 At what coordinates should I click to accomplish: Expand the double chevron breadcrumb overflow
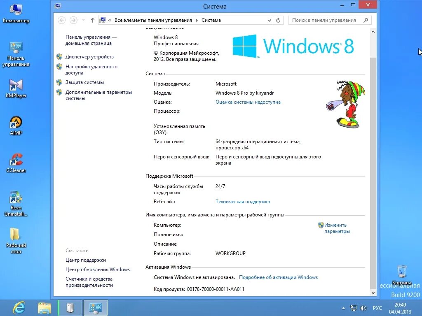point(110,20)
